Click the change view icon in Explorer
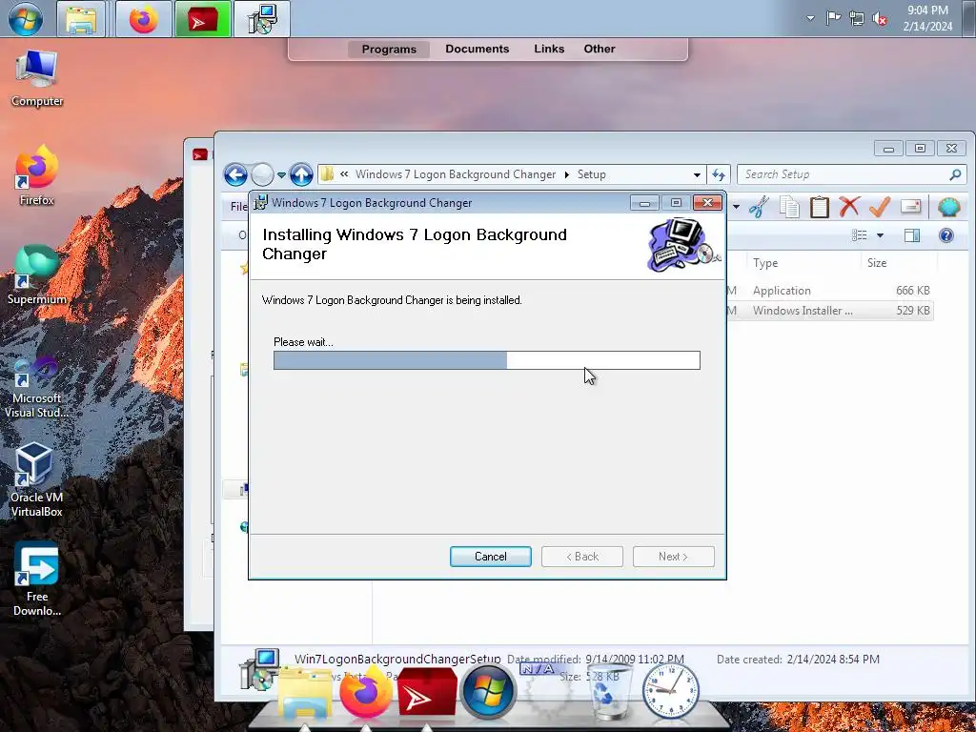 (860, 235)
